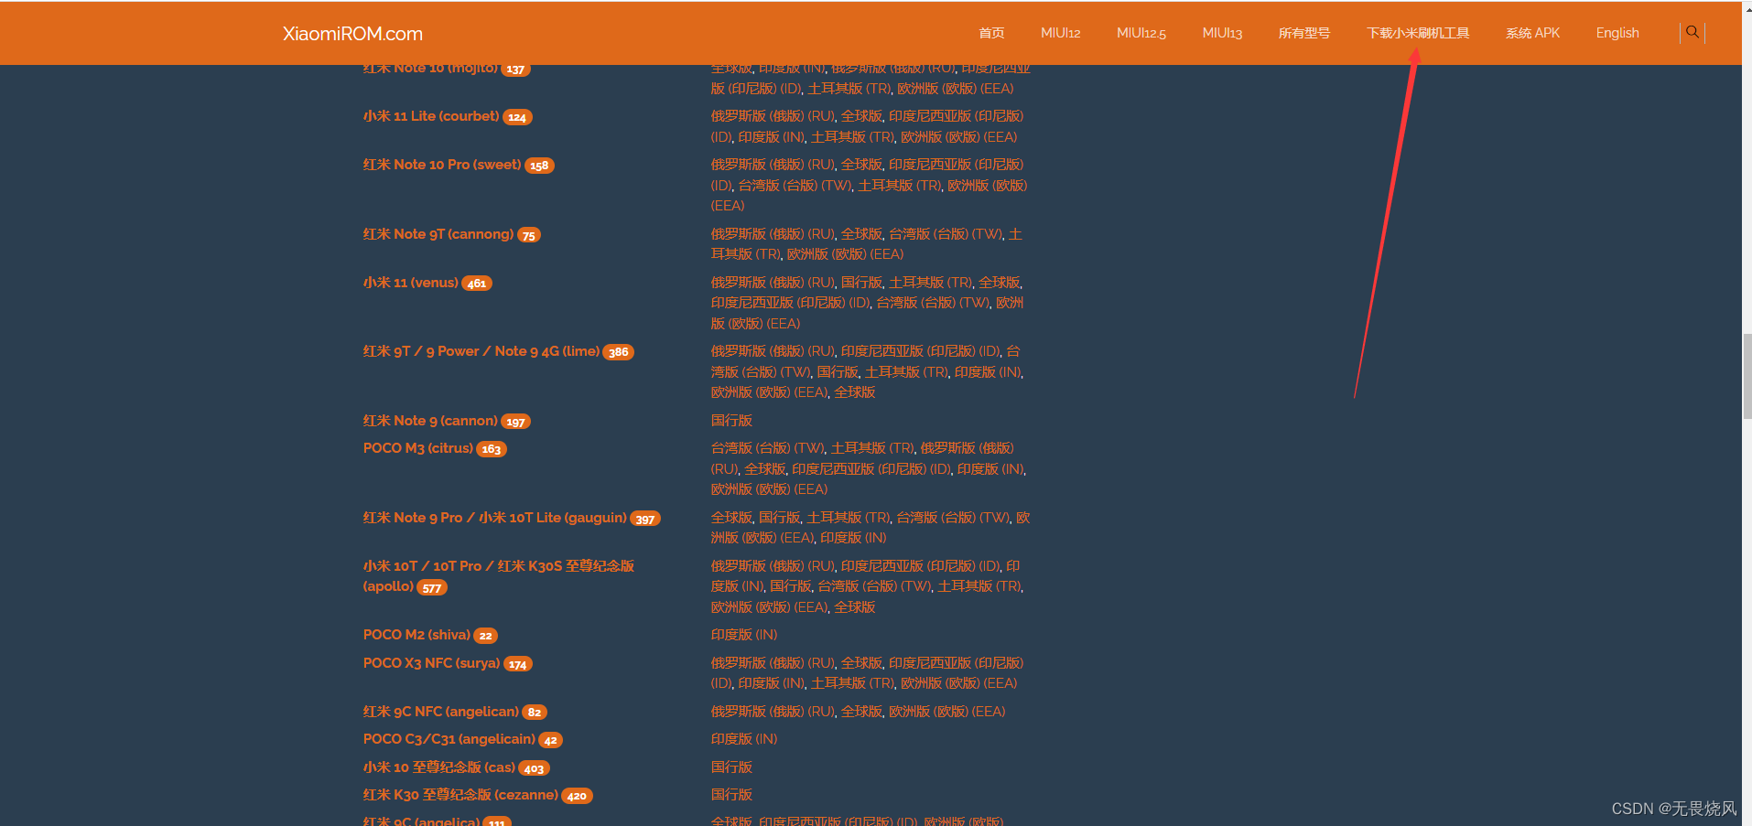Screen dimensions: 1752x826
Task: Open the 系统 APK menu item
Action: click(1532, 33)
